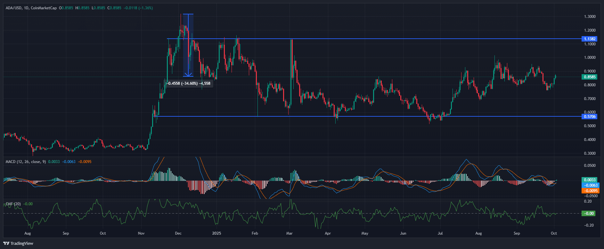
Task: Click the 2025 label on time axis
Action: 216,233
